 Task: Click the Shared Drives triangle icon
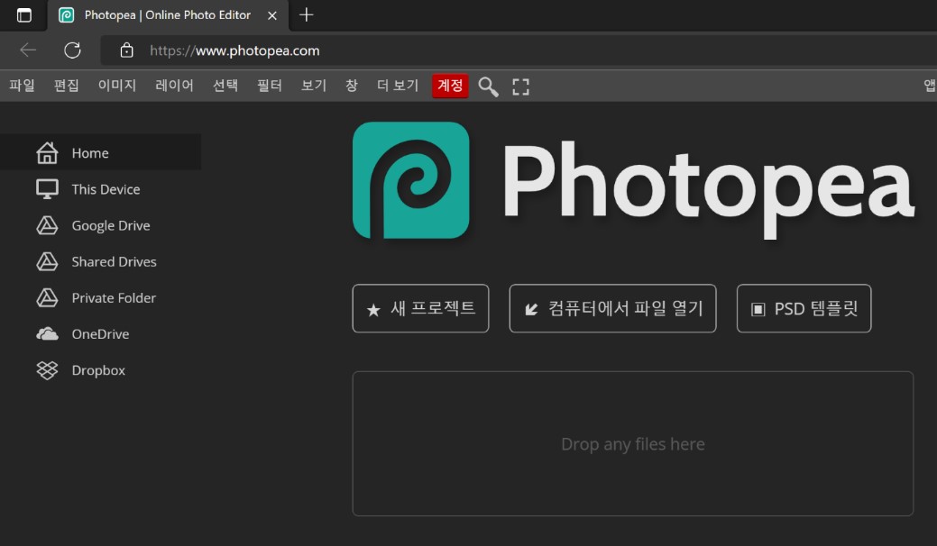tap(47, 261)
